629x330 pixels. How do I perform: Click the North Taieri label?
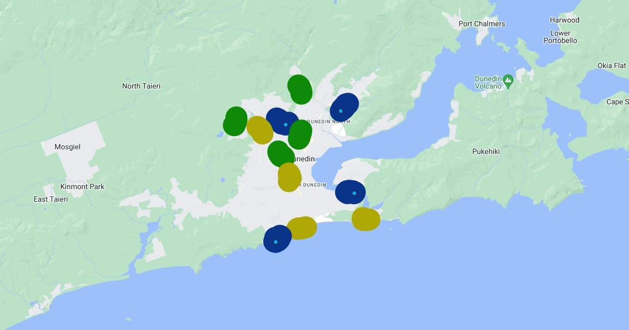[141, 86]
